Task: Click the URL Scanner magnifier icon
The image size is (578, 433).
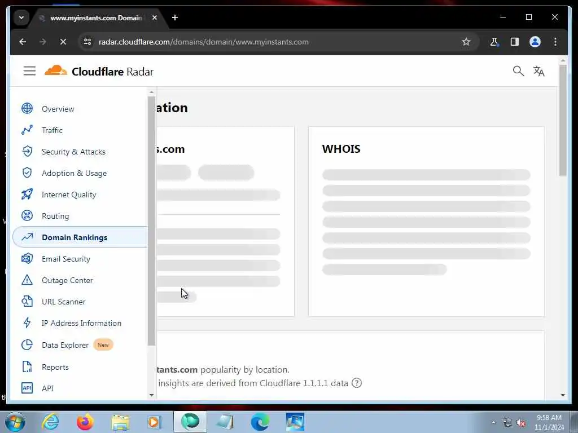Action: coord(27,301)
